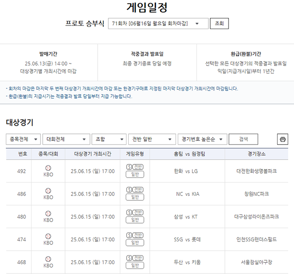This screenshot has width=294, height=274.
Task: Open the 대회전체 league filter dropdown
Action: pyautogui.click(x=66, y=139)
